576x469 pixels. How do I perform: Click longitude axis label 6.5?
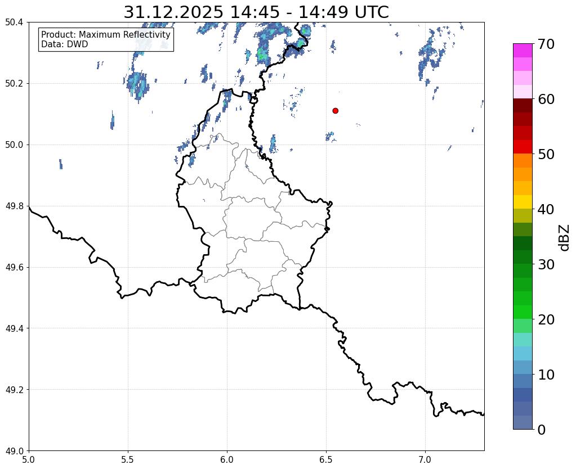(326, 460)
